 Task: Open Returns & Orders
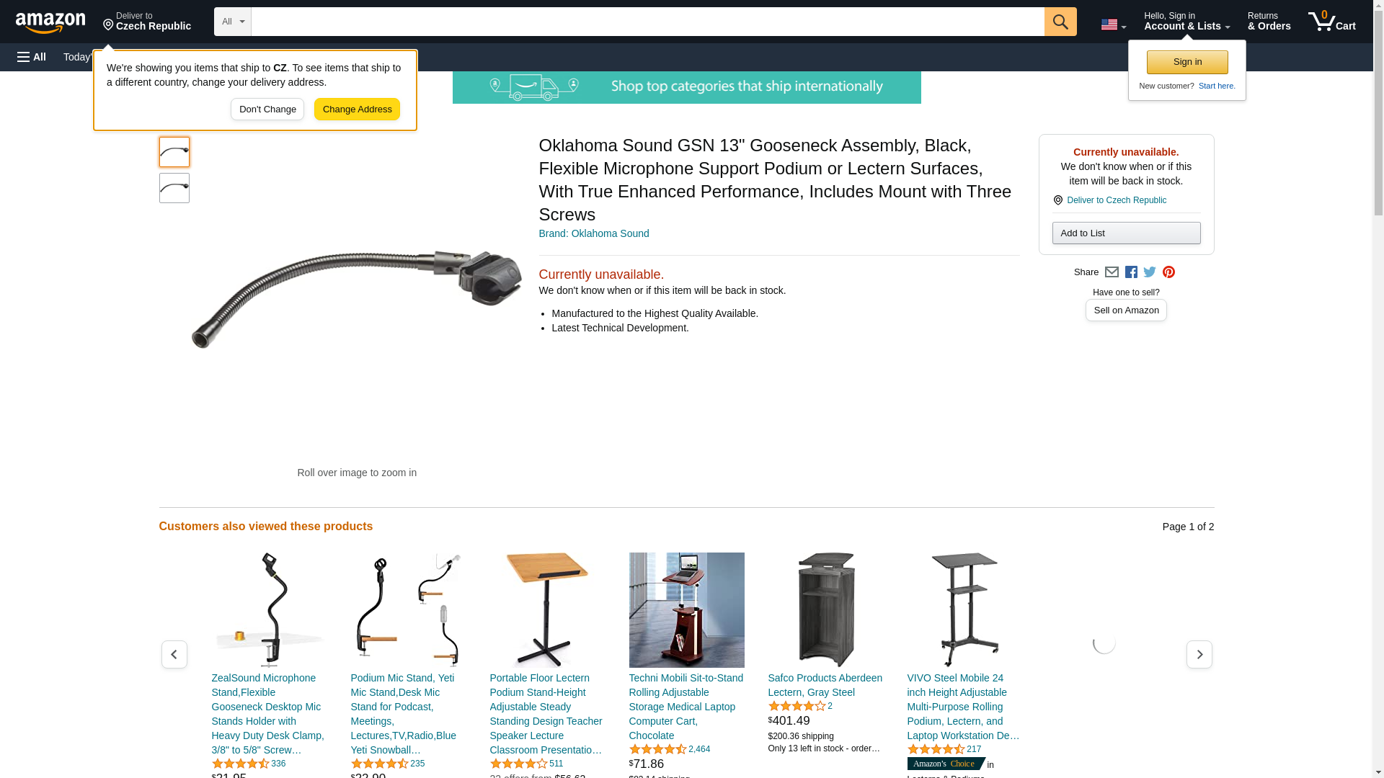point(1269,22)
